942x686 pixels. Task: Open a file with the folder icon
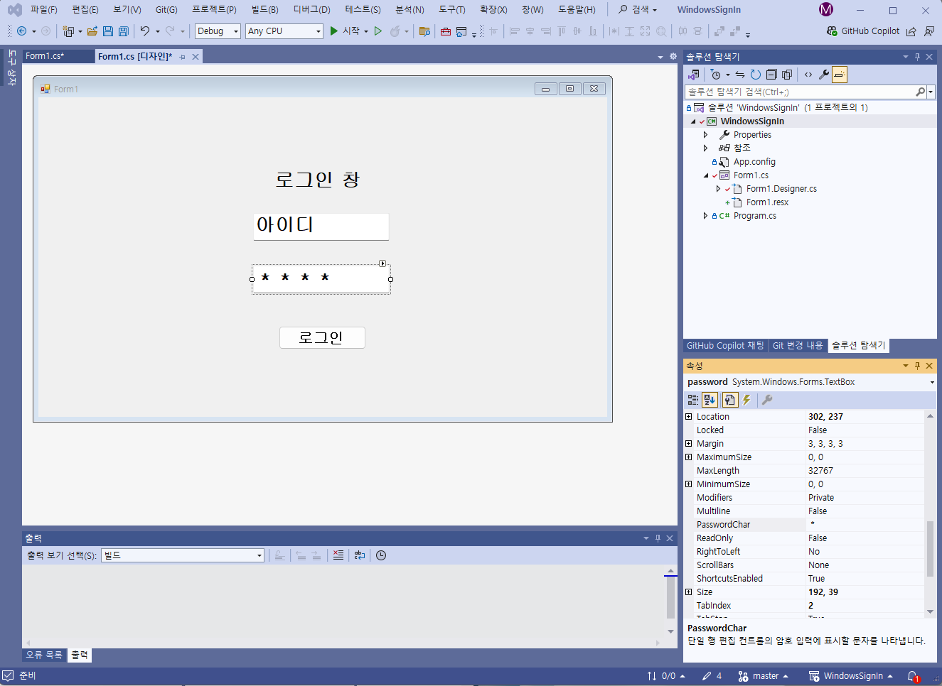92,31
